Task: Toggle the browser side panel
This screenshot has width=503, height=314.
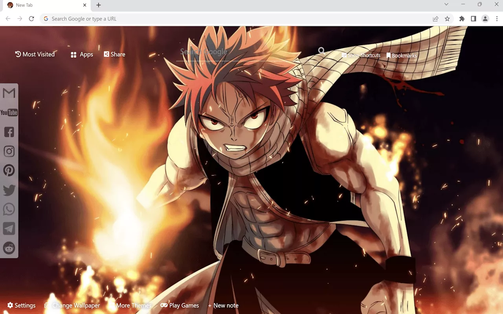Action: 474,18
